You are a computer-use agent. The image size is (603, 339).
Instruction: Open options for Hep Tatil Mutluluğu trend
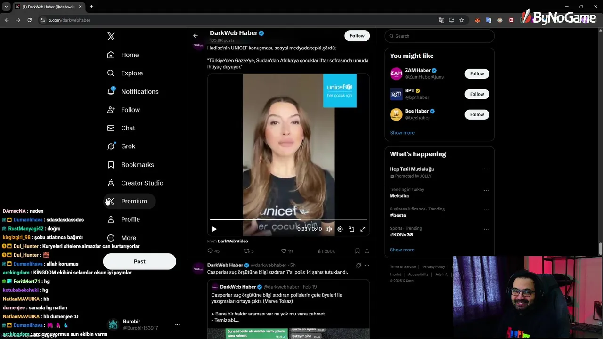click(486, 169)
